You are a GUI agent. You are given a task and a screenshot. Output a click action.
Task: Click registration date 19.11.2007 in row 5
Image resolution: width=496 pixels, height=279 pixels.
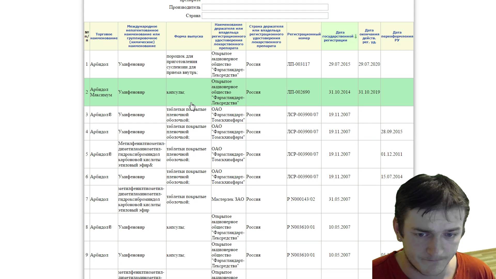pyautogui.click(x=339, y=154)
